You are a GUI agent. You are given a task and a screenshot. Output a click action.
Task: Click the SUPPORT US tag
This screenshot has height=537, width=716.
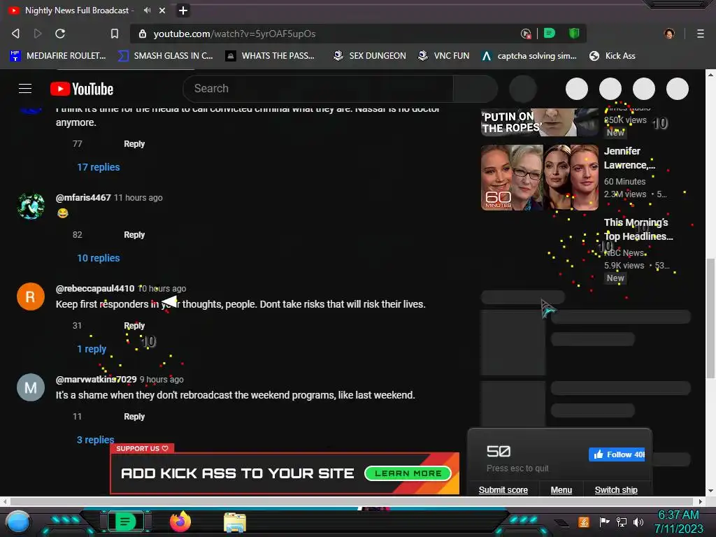[x=142, y=448]
